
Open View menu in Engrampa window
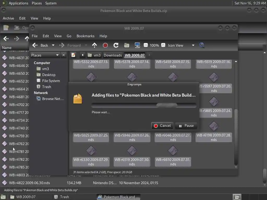[34, 18]
